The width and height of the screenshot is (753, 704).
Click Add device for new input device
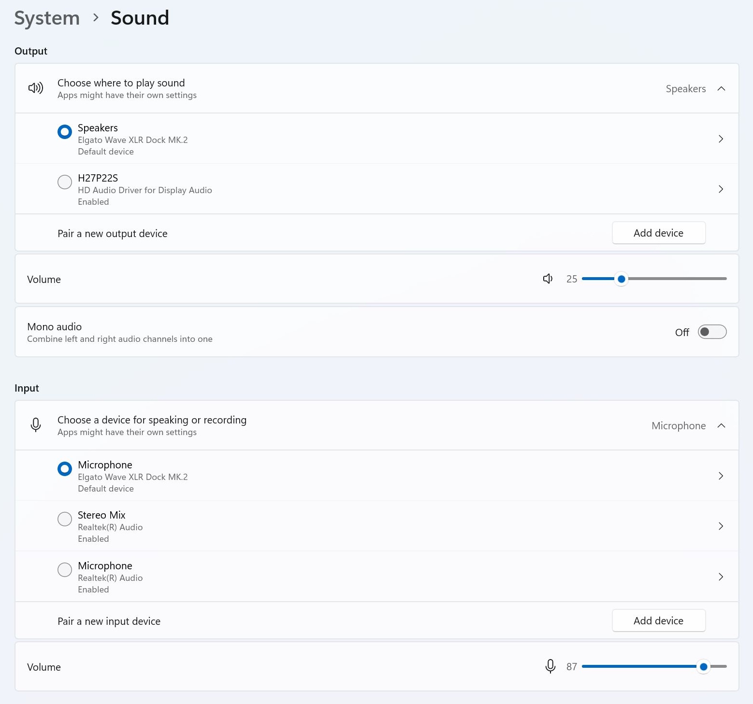(658, 621)
